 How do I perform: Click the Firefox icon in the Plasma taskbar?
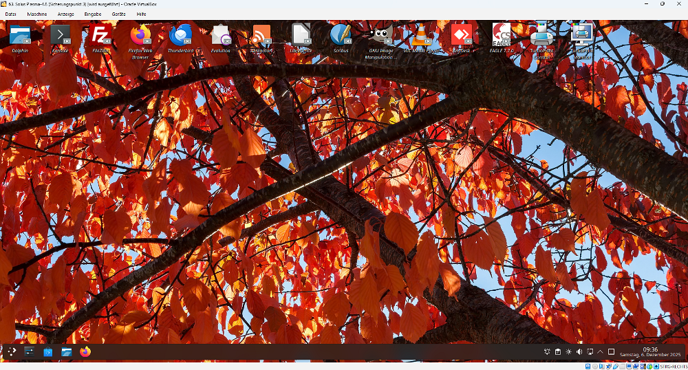pyautogui.click(x=85, y=352)
